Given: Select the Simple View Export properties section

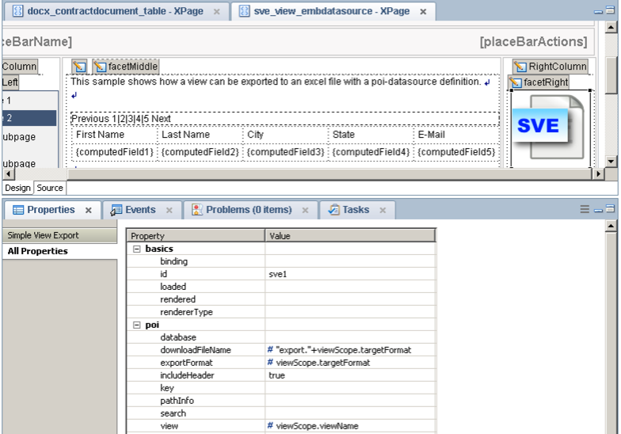Looking at the screenshot, I should click(44, 235).
